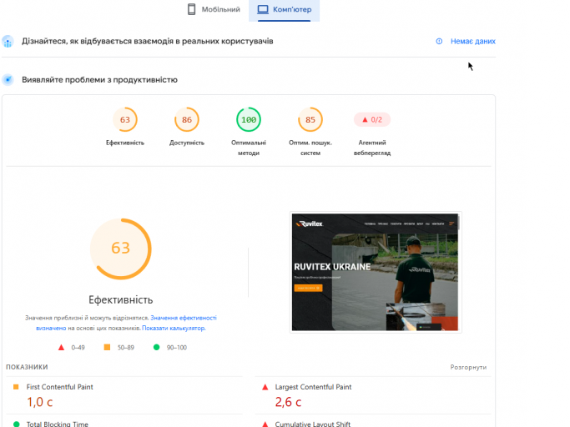
Task: Expand metrics with Розгорнути
Action: tap(468, 368)
